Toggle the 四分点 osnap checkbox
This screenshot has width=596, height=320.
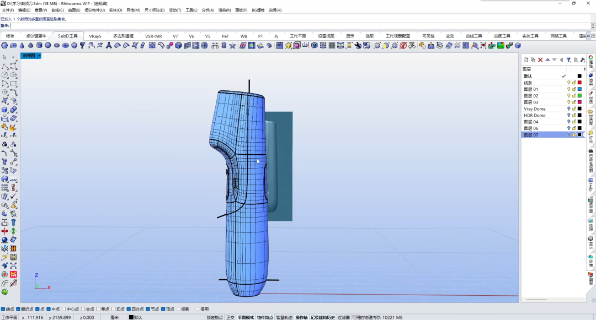pos(129,309)
